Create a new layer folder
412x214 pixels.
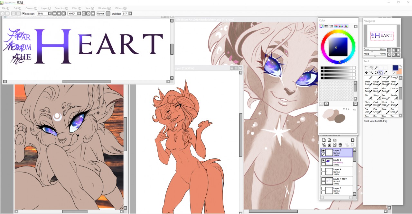pyautogui.click(x=335, y=140)
